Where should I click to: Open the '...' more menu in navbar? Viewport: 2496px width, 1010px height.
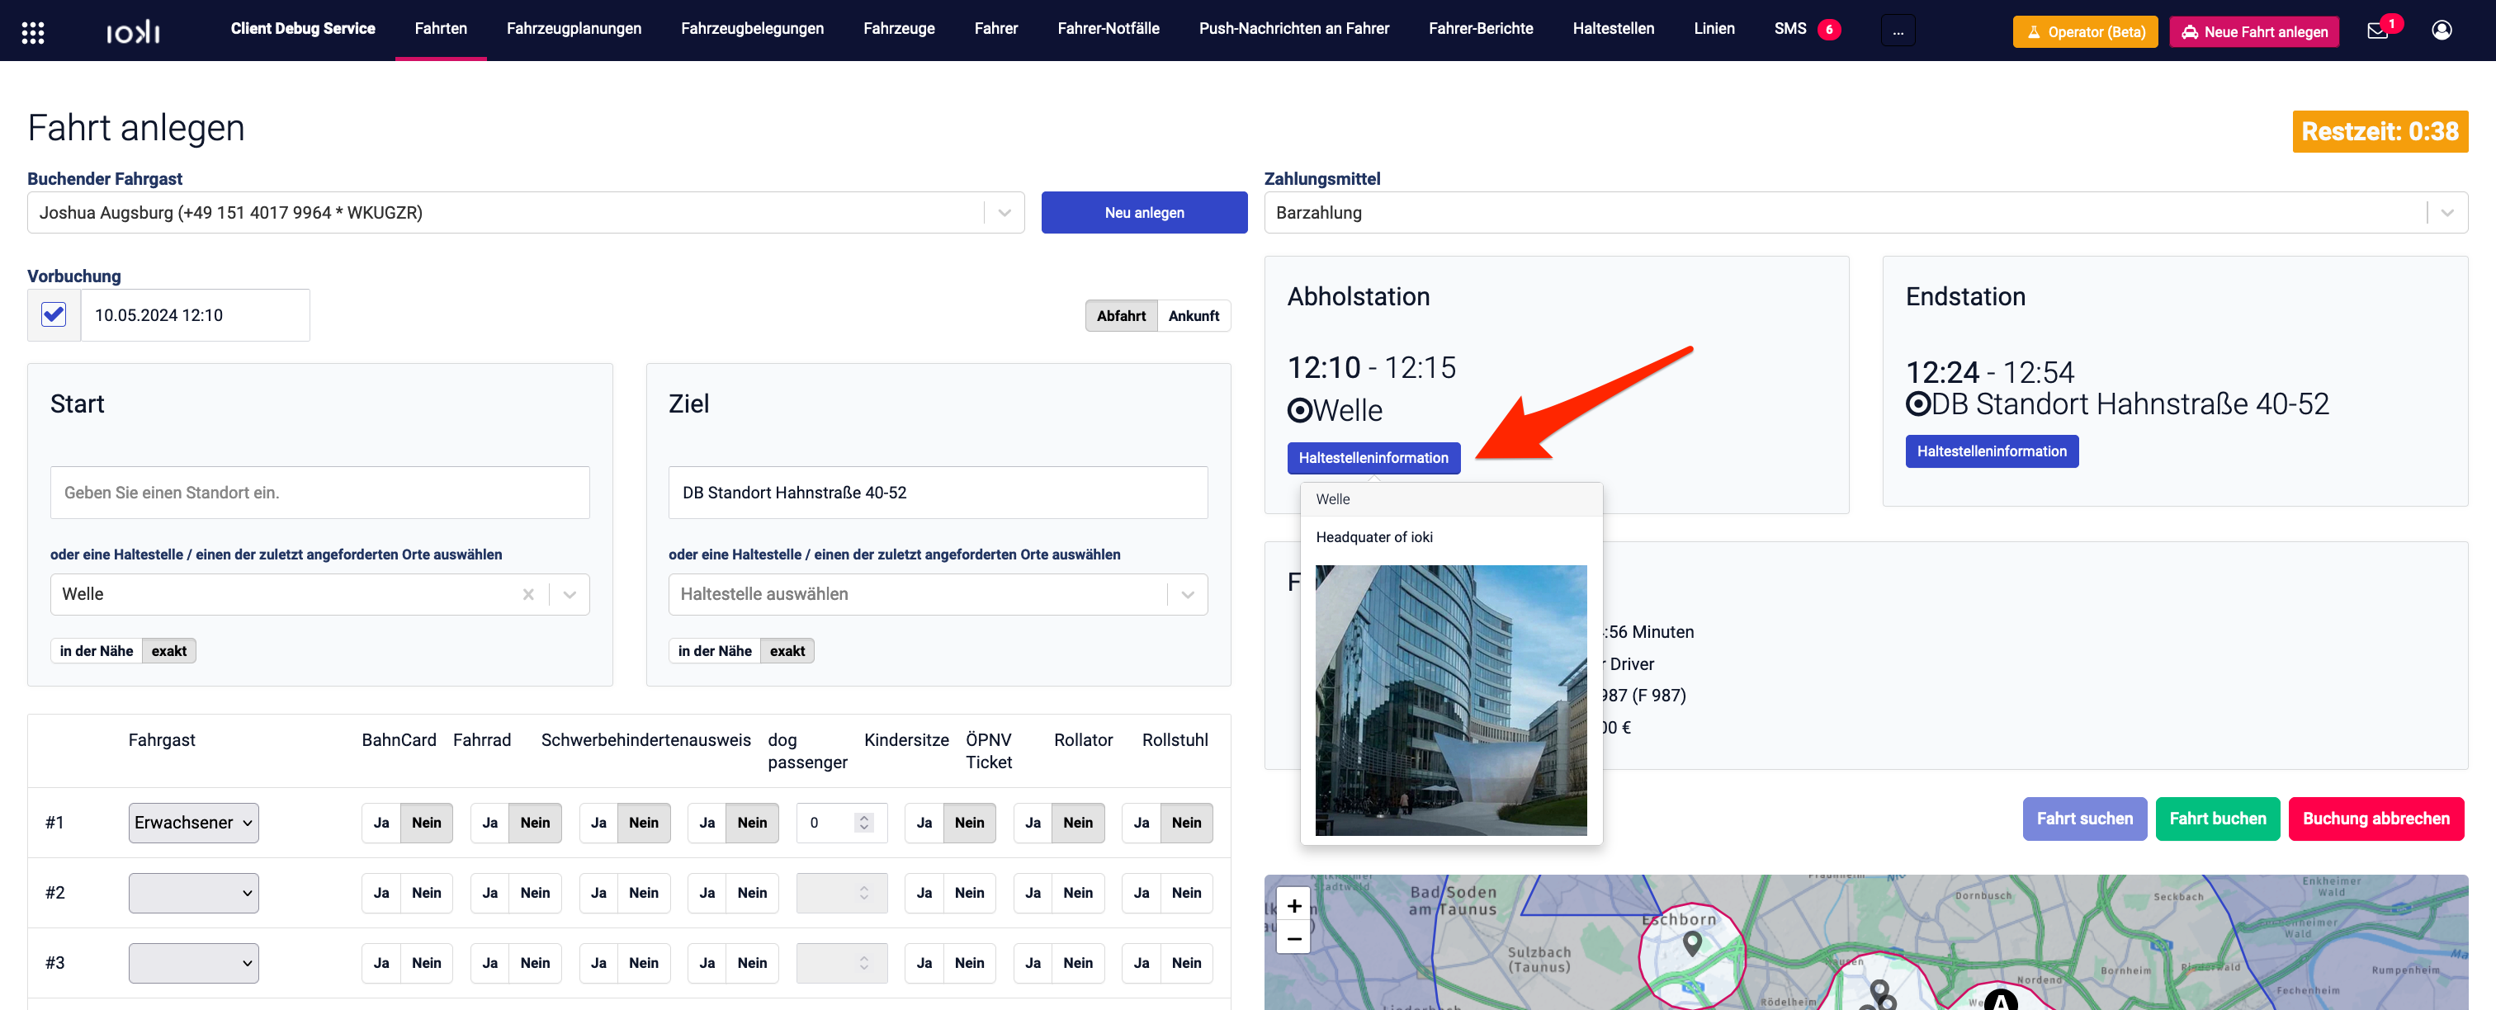(1898, 31)
